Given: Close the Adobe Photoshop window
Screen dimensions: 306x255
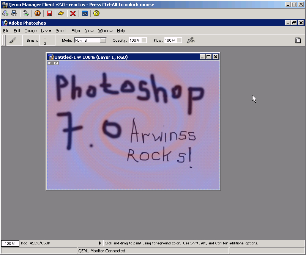Looking at the screenshot, I should 301,23.
